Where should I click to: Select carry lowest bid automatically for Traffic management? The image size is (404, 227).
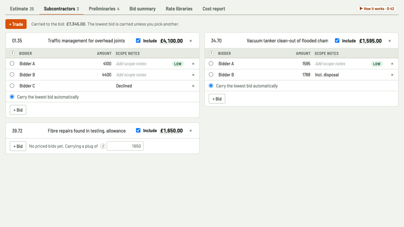click(x=12, y=97)
